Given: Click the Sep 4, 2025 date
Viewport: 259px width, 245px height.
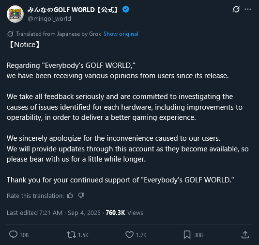Looking at the screenshot, I should 84,212.
